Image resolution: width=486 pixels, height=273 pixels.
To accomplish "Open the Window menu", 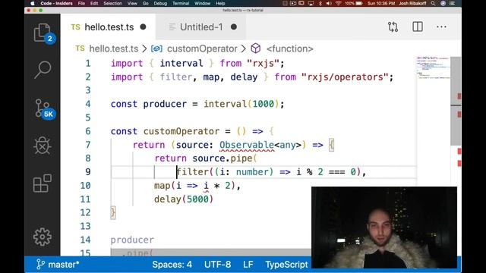I will tap(203, 3).
